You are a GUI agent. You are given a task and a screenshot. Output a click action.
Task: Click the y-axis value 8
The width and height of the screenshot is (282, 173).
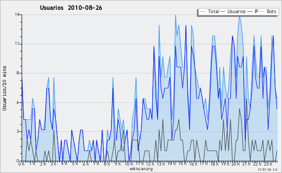pyautogui.click(x=18, y=73)
